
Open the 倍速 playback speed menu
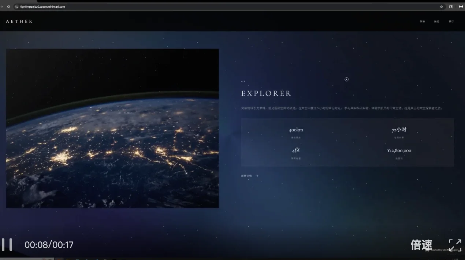point(421,245)
